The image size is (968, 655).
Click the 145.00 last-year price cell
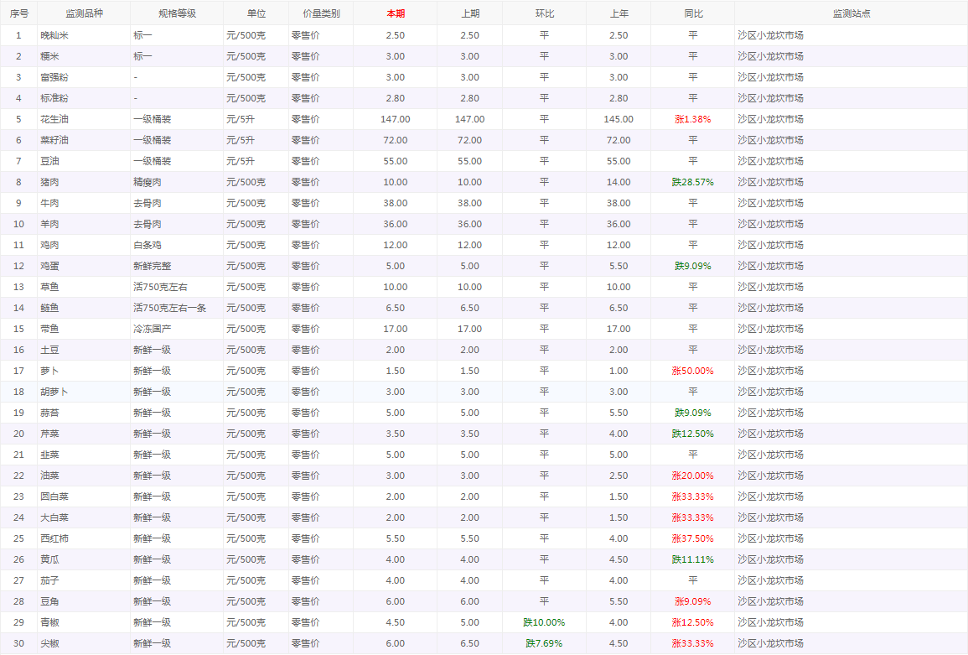tap(619, 119)
